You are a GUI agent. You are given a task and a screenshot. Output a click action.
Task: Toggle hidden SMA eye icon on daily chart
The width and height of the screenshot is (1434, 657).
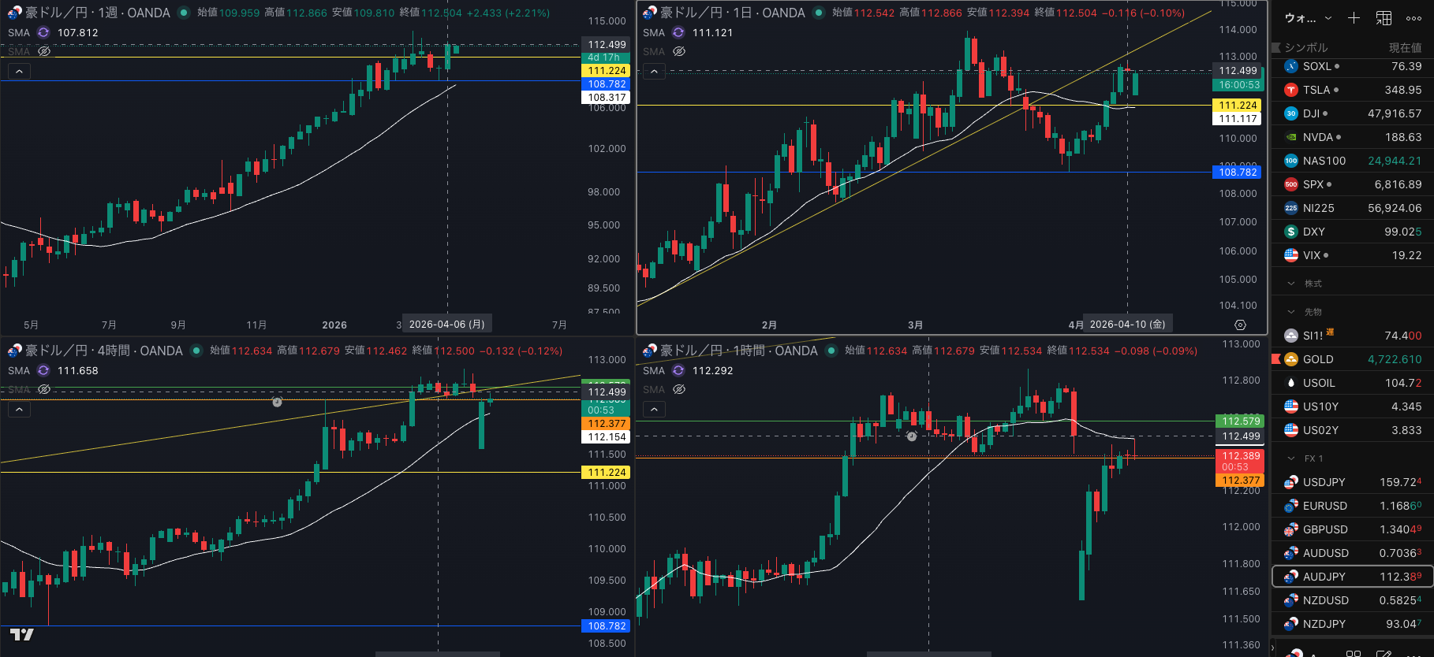pyautogui.click(x=679, y=51)
